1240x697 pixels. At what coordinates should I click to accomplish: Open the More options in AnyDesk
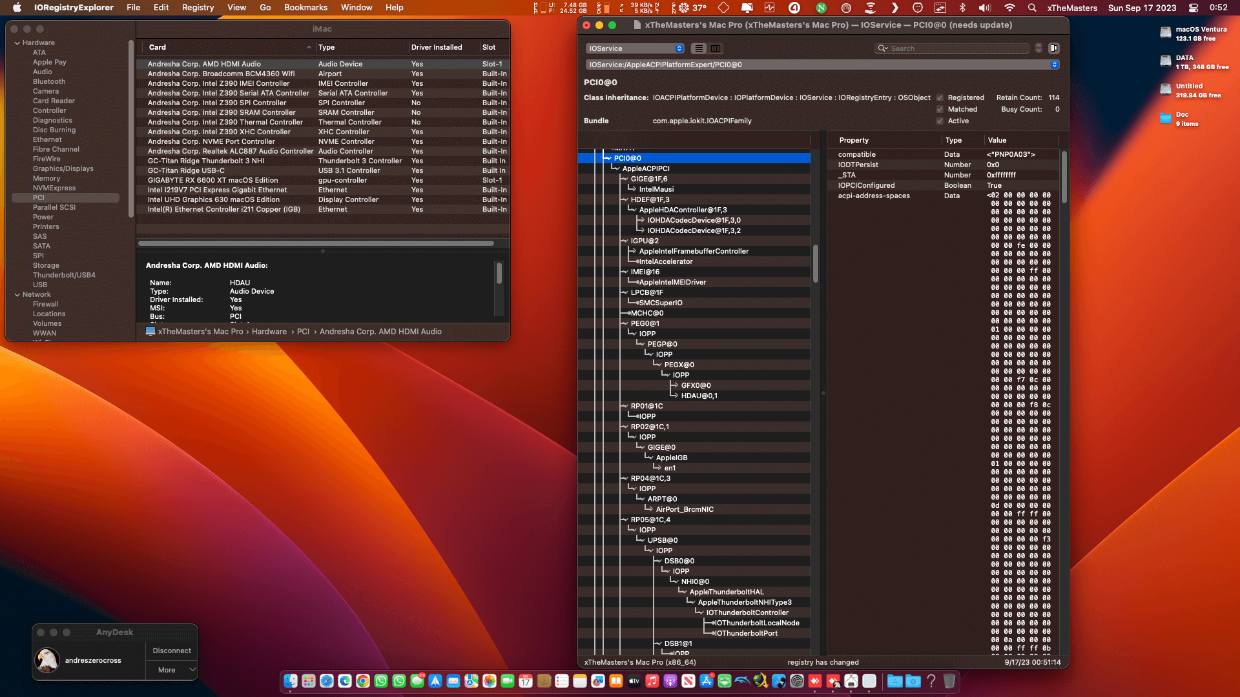pos(172,670)
